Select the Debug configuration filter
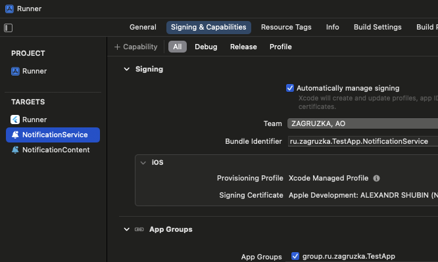Image resolution: width=438 pixels, height=262 pixels. point(206,47)
